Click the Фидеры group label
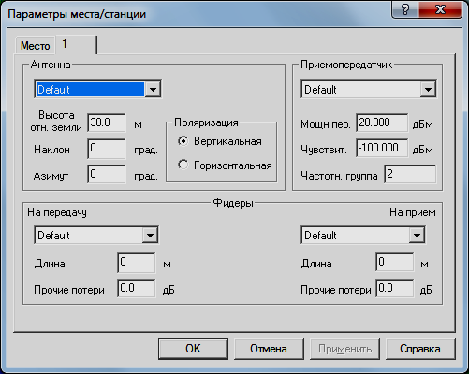 click(233, 203)
